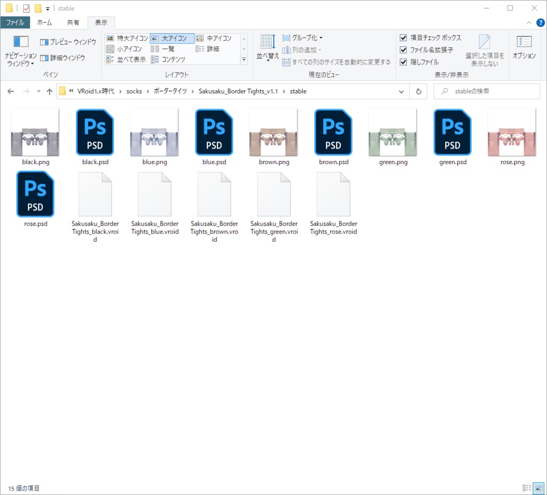Select the rose.png thumbnail
This screenshot has height=495, width=547.
pos(512,132)
